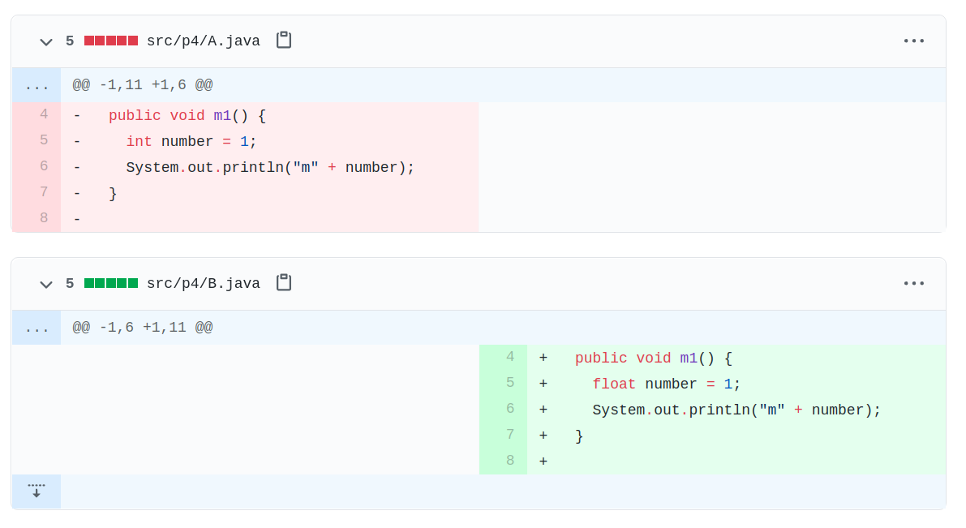Screen dimensions: 966x528
Task: Collapse the A.java file diff
Action: [x=46, y=41]
